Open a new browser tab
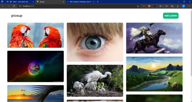Viewport: 192px width, 102px height. [98, 2]
